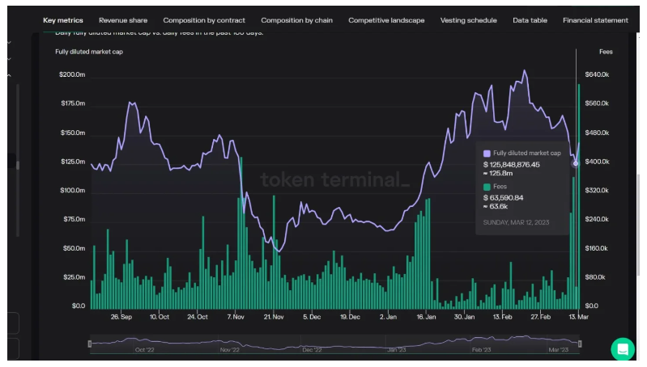Click the '$25.0m' left axis value

coord(74,277)
